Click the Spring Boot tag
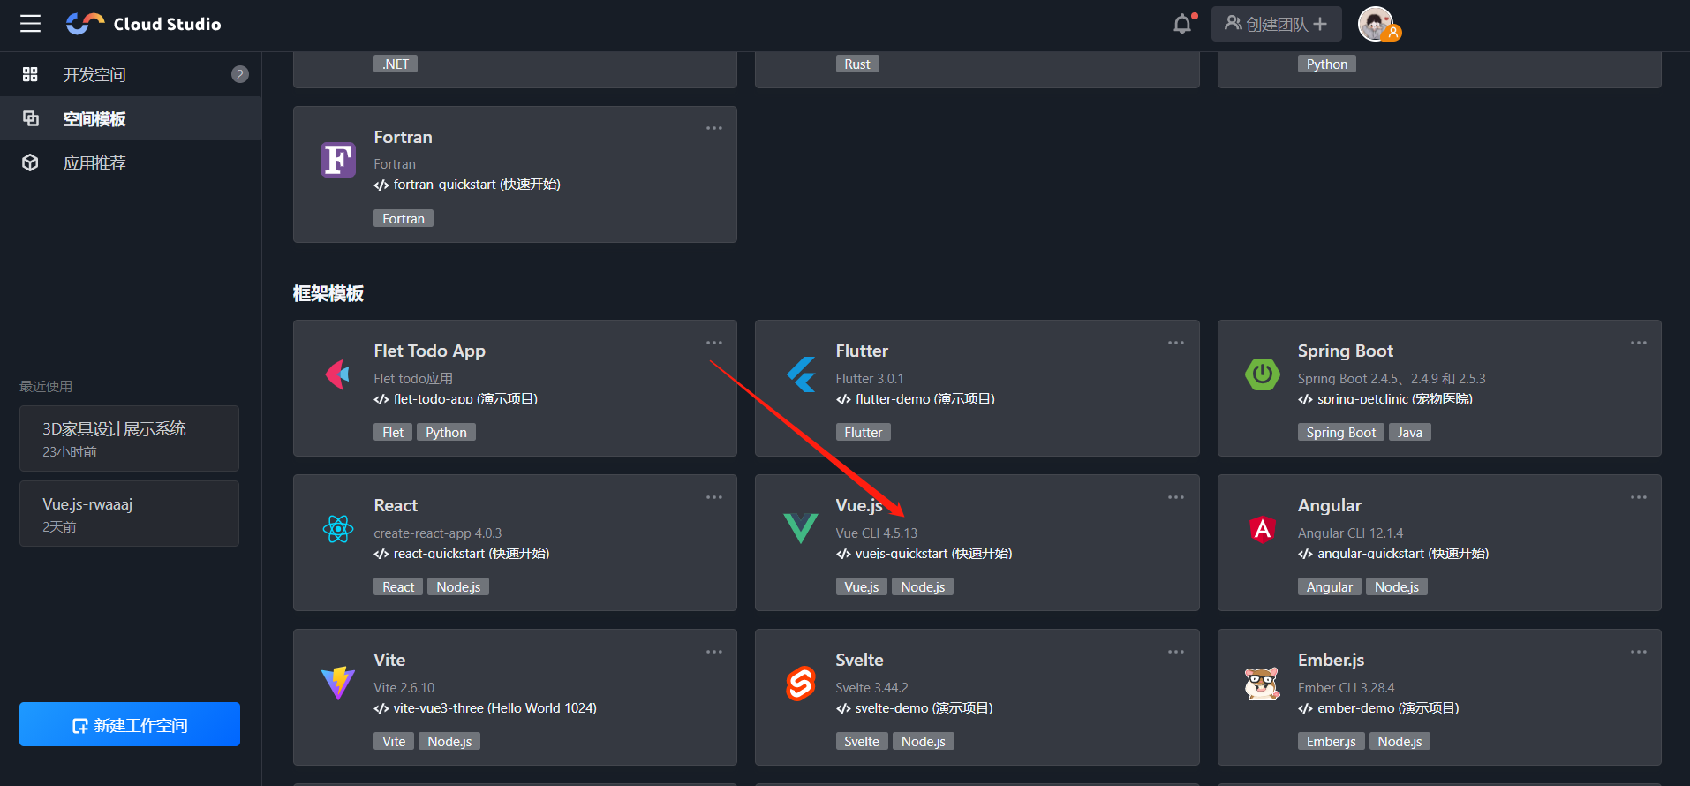This screenshot has width=1690, height=786. pyautogui.click(x=1341, y=432)
